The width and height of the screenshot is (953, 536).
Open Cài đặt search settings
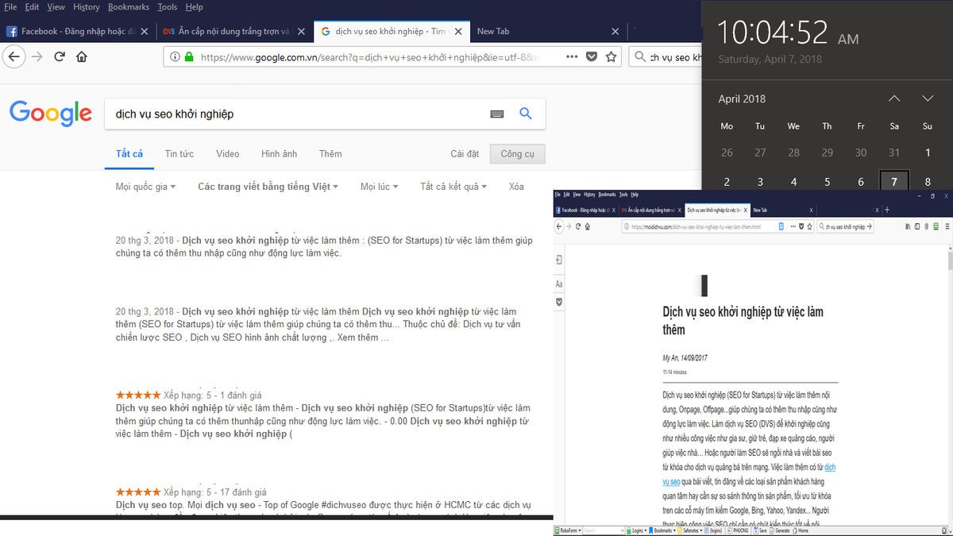tap(465, 153)
